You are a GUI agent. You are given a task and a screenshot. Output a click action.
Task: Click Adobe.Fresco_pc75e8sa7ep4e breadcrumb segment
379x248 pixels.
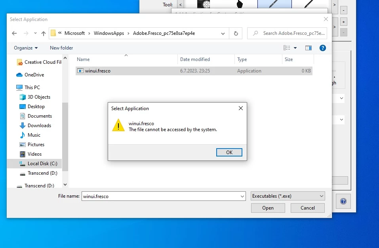point(164,33)
